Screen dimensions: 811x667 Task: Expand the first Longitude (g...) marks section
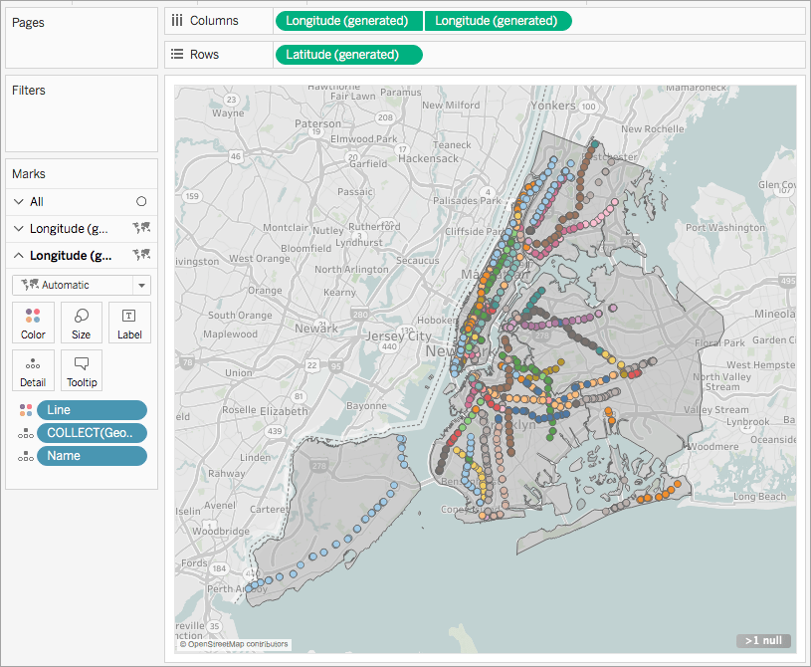pyautogui.click(x=17, y=228)
